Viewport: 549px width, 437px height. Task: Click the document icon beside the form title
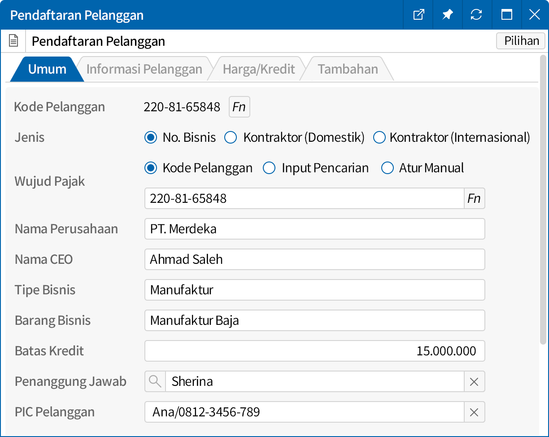point(14,41)
